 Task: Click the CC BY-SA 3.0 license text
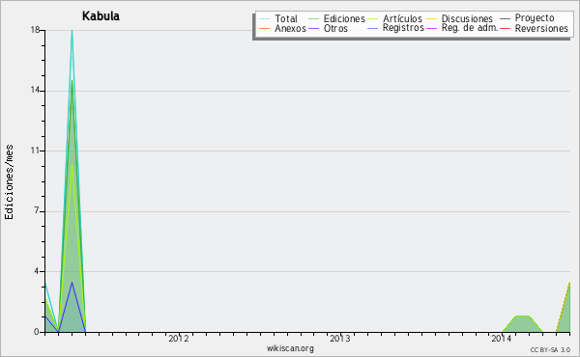(x=550, y=349)
